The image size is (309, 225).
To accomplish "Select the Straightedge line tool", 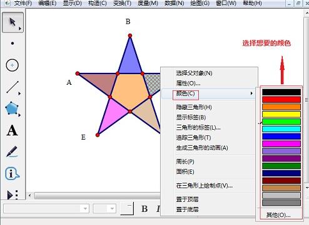I will tap(13, 87).
